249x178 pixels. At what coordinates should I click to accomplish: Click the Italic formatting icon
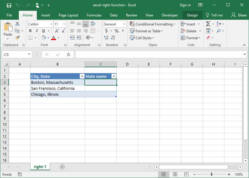coord(37,31)
